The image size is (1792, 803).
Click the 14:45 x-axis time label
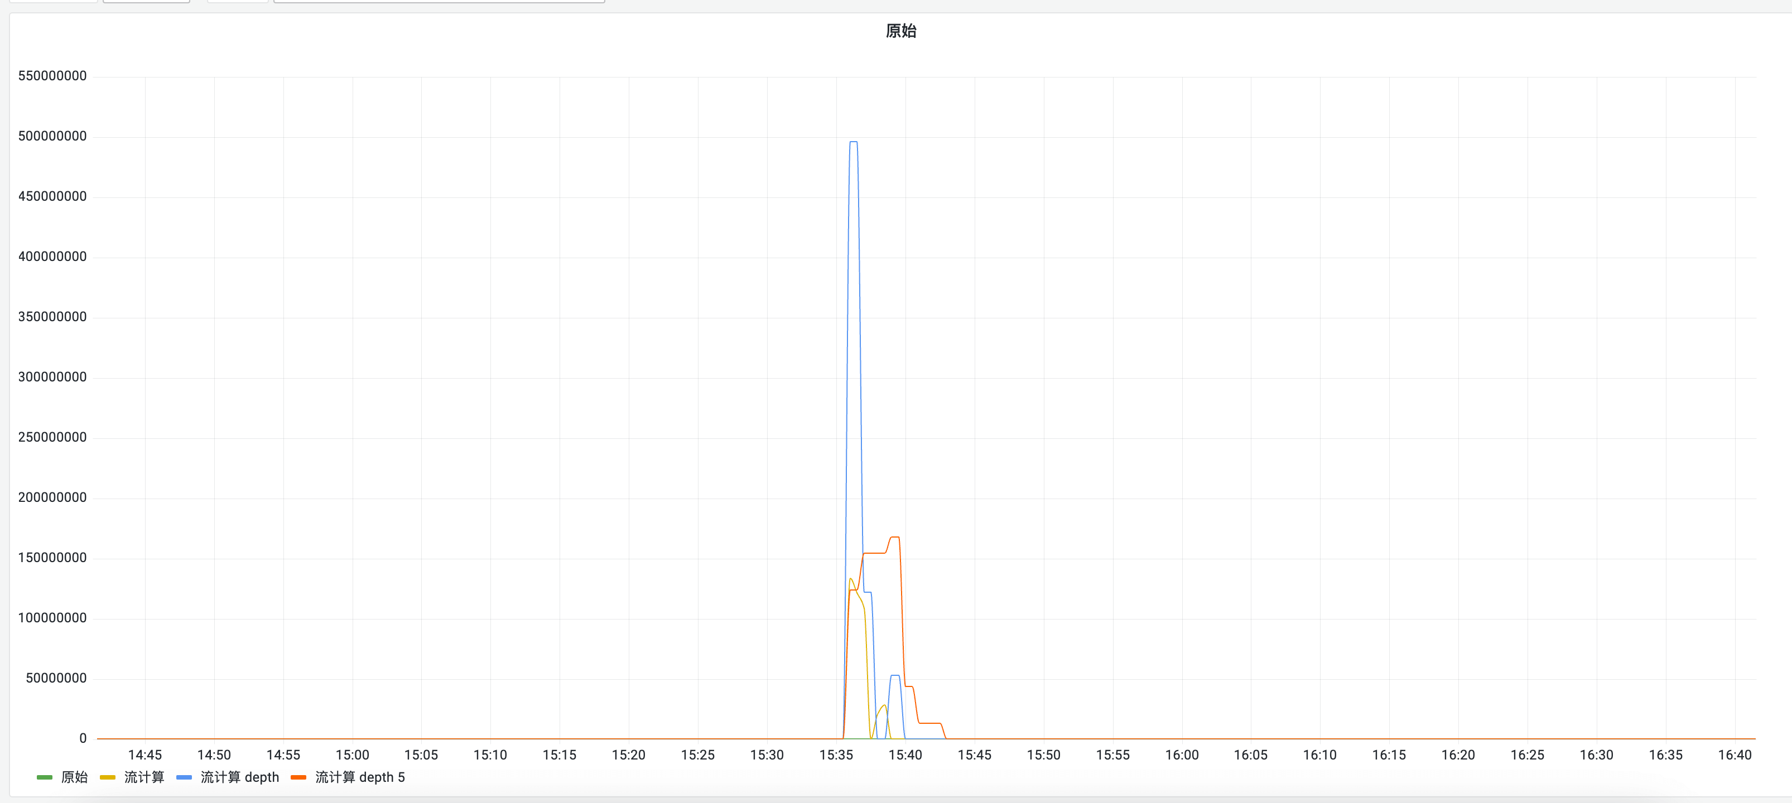click(x=144, y=755)
